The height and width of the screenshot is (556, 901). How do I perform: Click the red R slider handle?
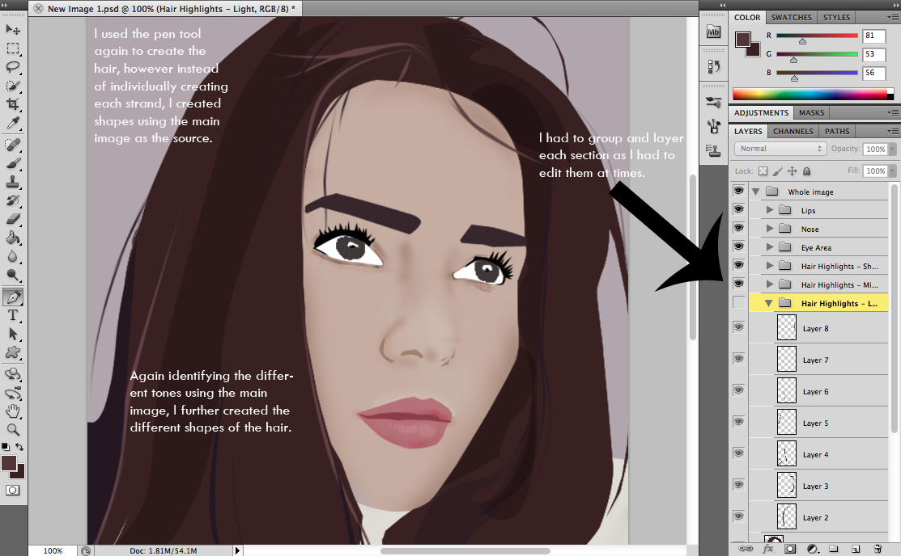[x=802, y=40]
